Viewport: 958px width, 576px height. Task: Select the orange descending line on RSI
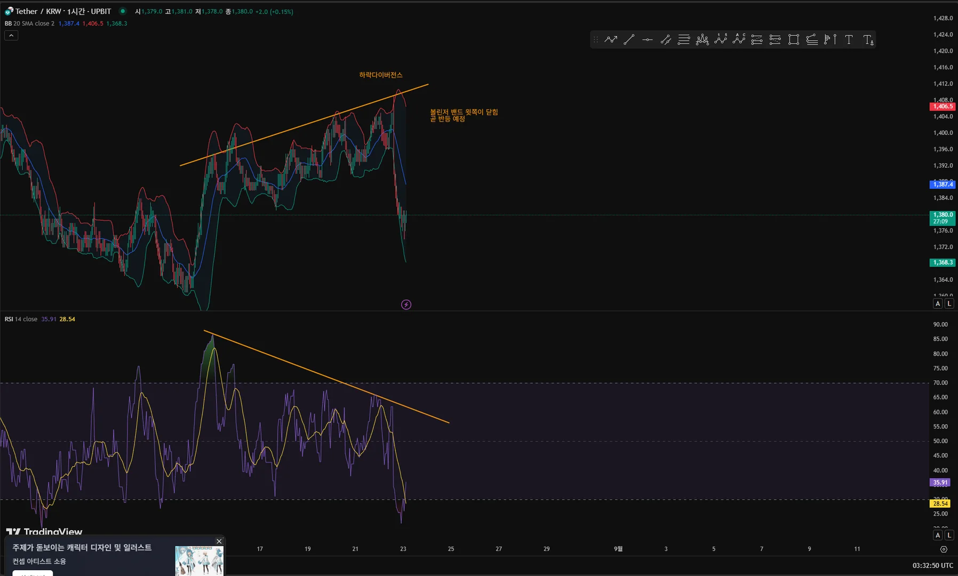click(x=326, y=377)
